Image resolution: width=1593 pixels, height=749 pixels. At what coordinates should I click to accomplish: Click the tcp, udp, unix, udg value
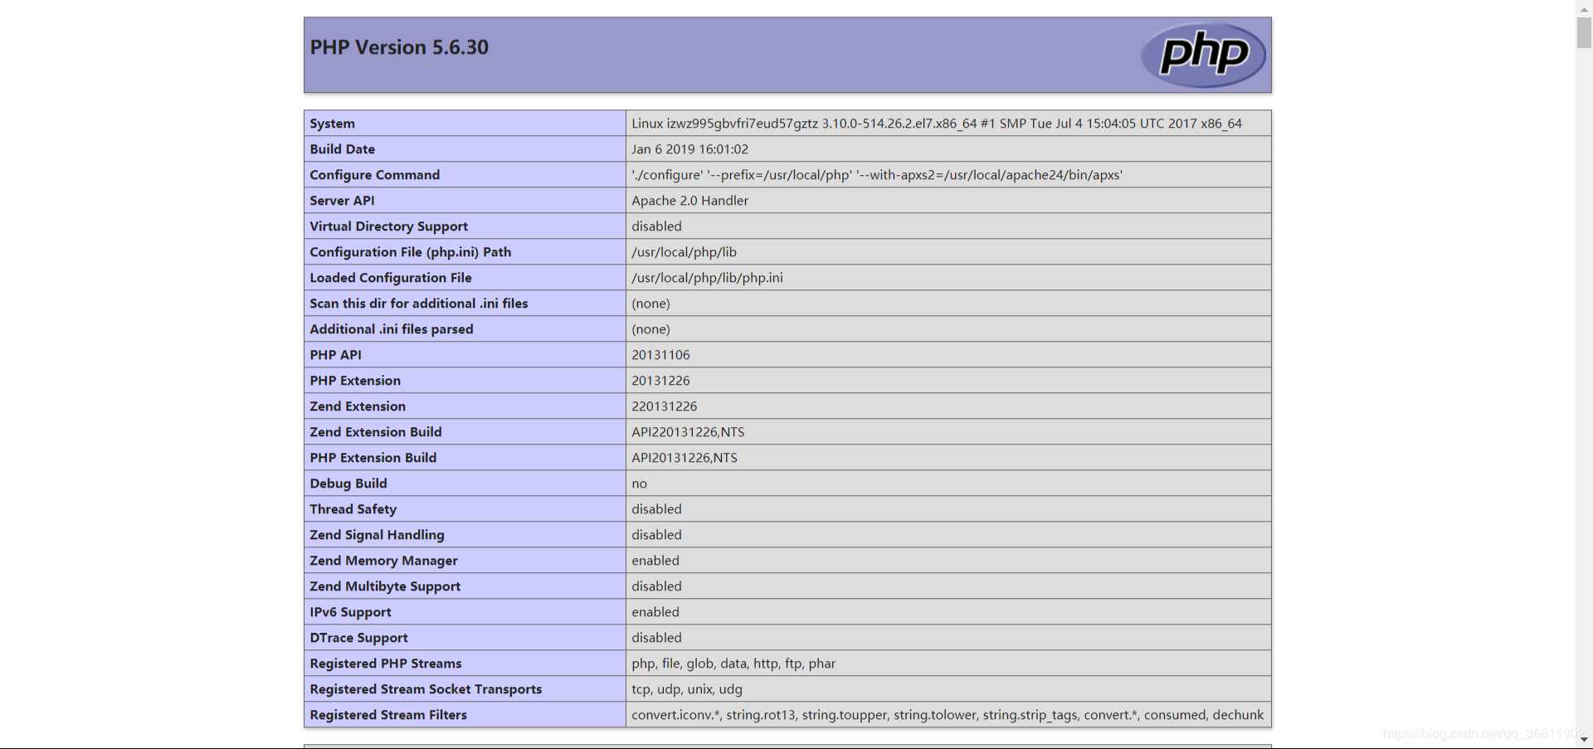click(x=687, y=689)
